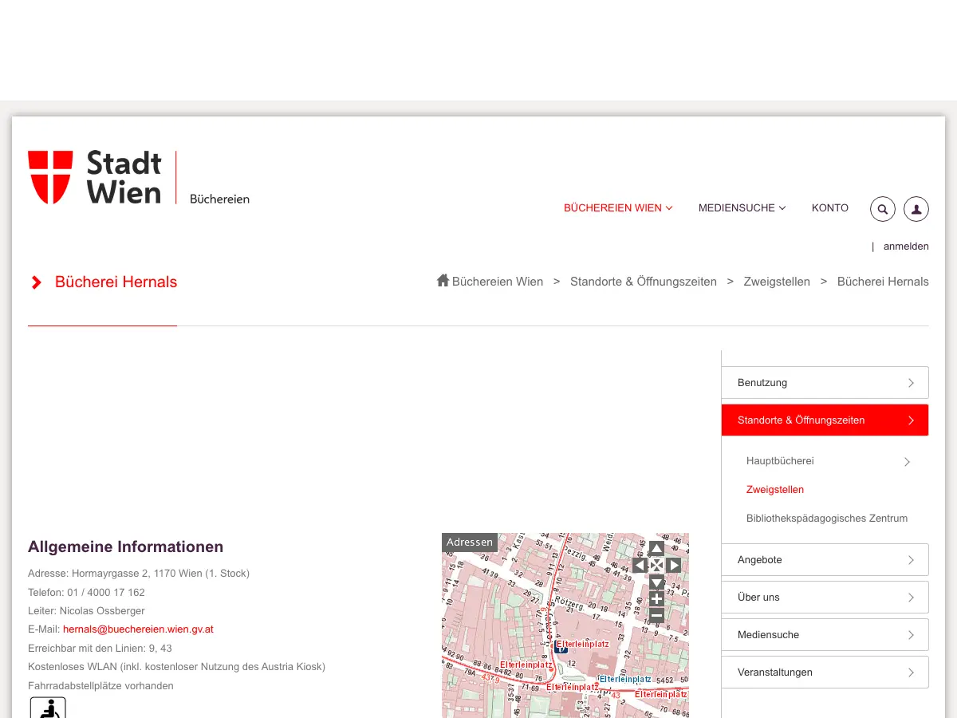Zoom in the map with plus
The image size is (957, 718).
[x=656, y=599]
